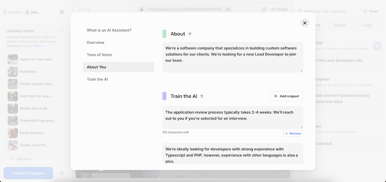386x182 pixels.
Task: Click the help icon beside Train the AI
Action: (x=201, y=96)
